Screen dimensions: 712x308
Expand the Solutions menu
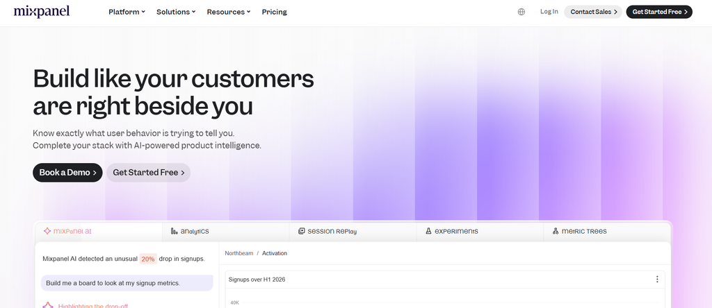(x=176, y=12)
